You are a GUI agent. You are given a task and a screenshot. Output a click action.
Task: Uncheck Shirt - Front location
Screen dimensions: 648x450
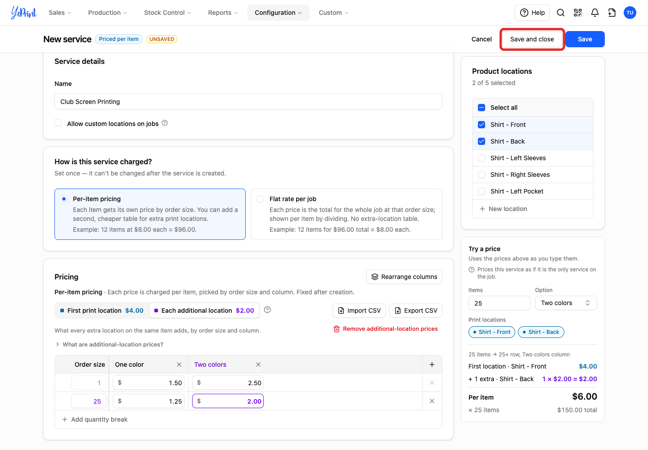point(481,125)
